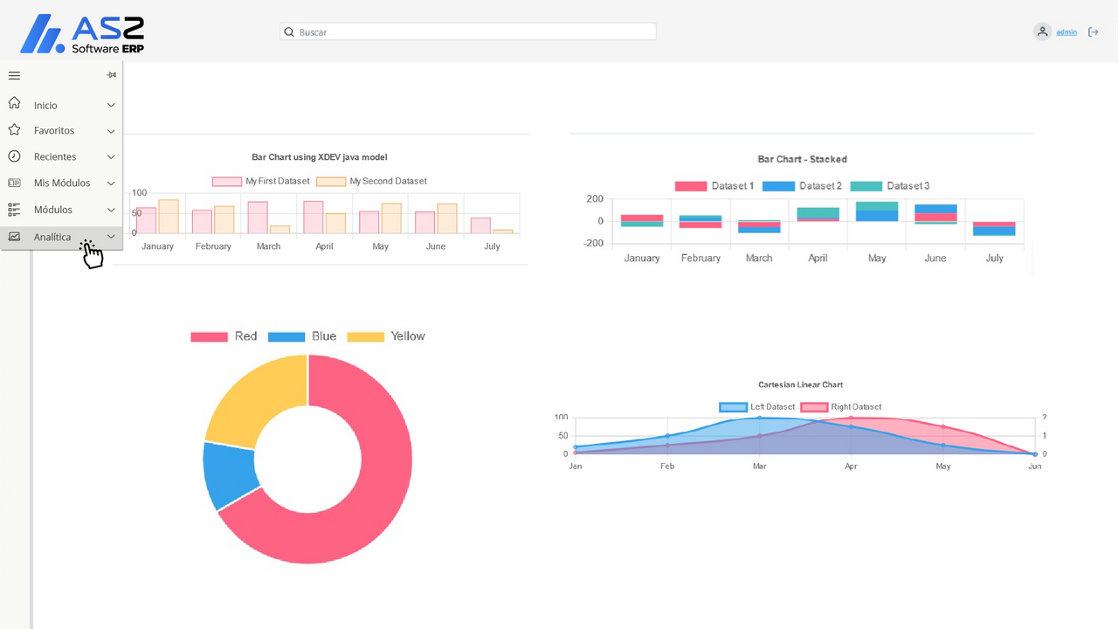Click the Módulos list icon

pos(14,210)
